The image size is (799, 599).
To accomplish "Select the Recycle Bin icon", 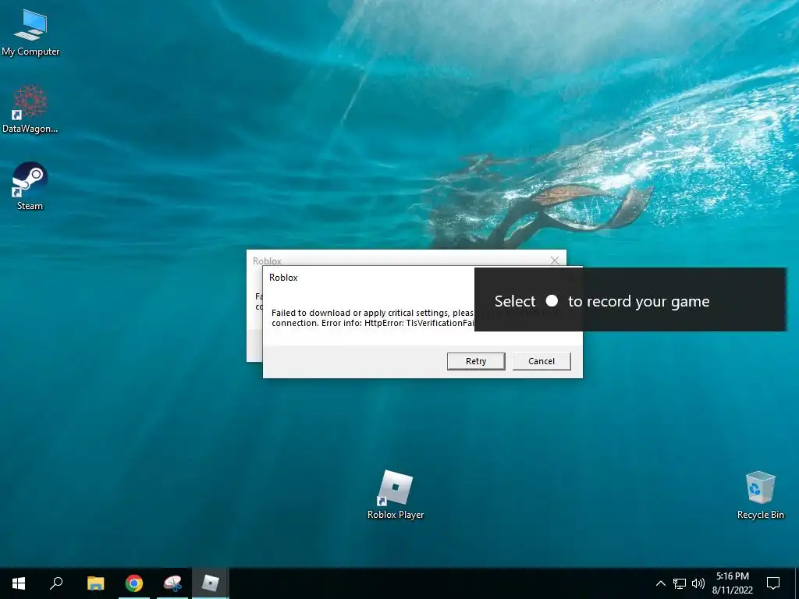I will [760, 495].
